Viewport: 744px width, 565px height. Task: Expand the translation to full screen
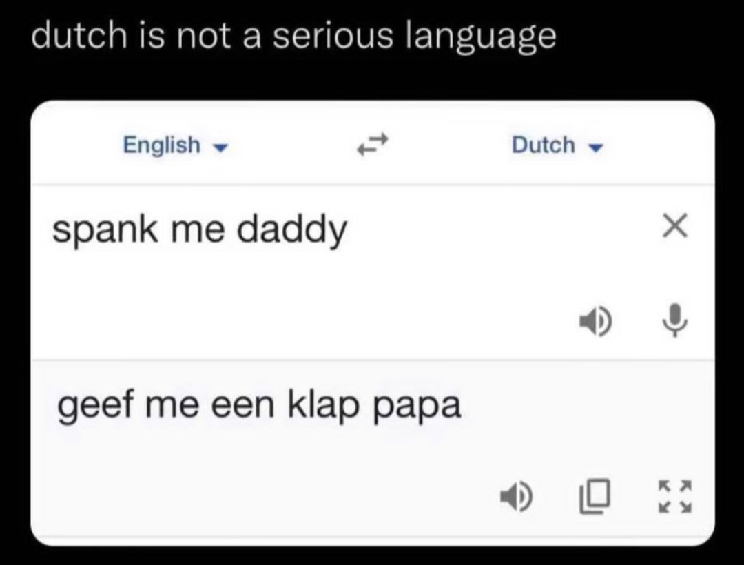pyautogui.click(x=675, y=494)
